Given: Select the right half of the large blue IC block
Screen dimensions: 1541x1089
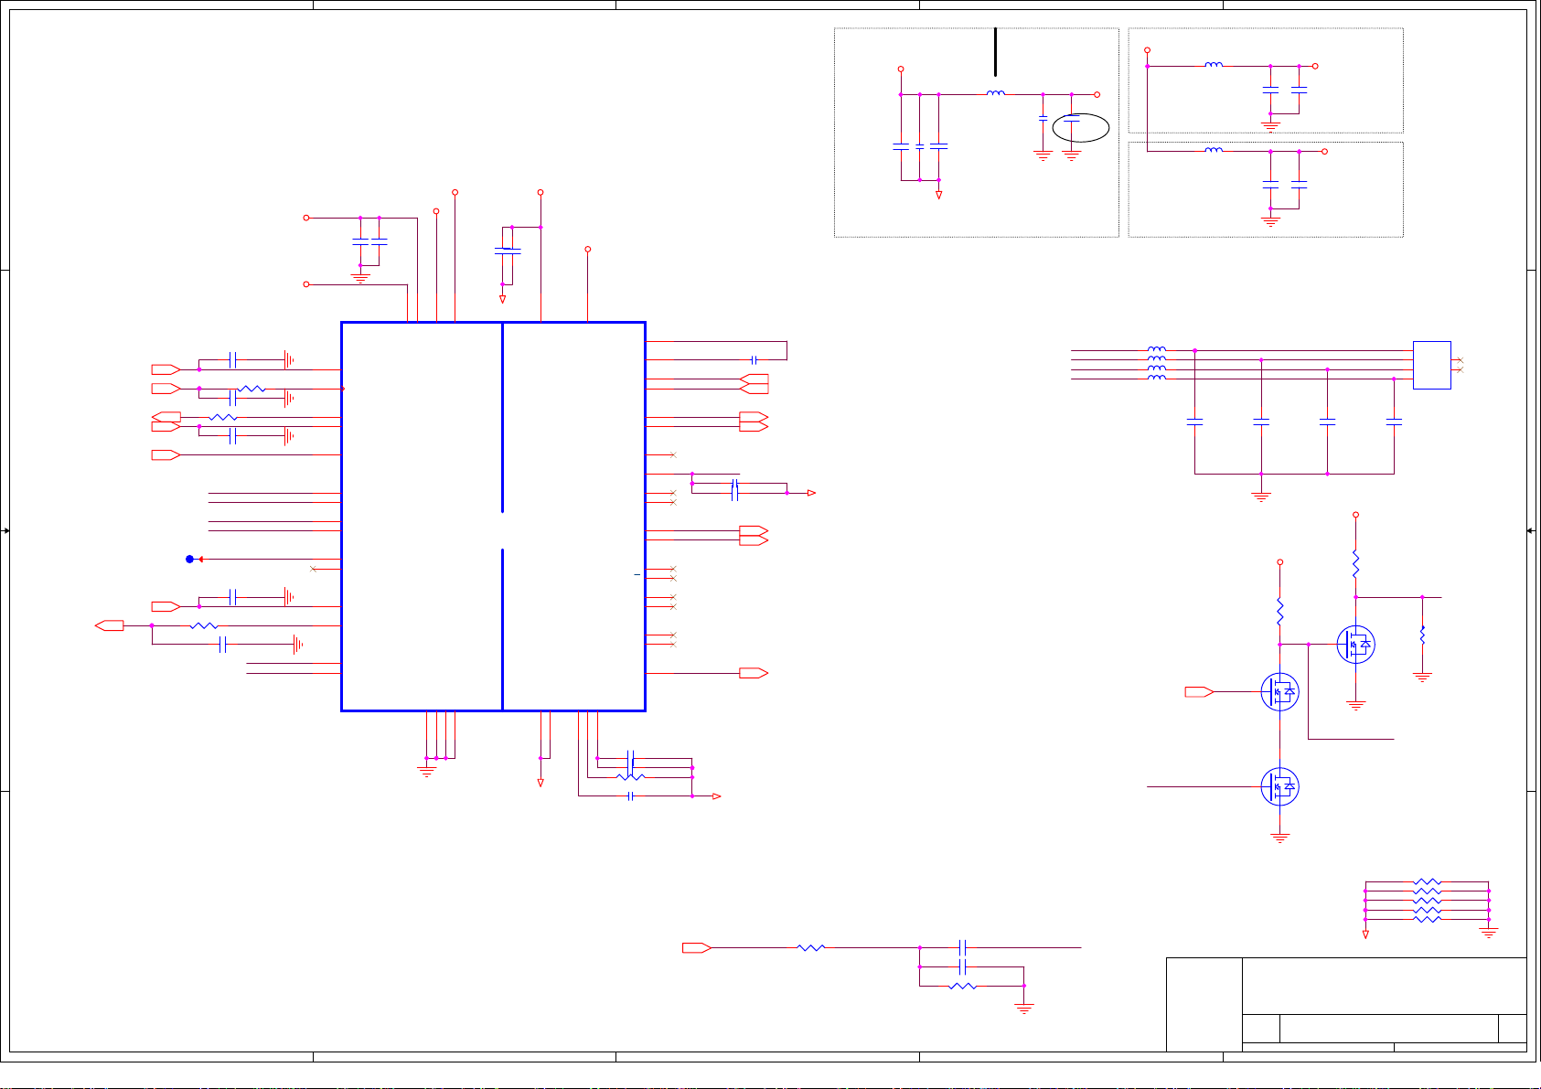Looking at the screenshot, I should coord(574,517).
